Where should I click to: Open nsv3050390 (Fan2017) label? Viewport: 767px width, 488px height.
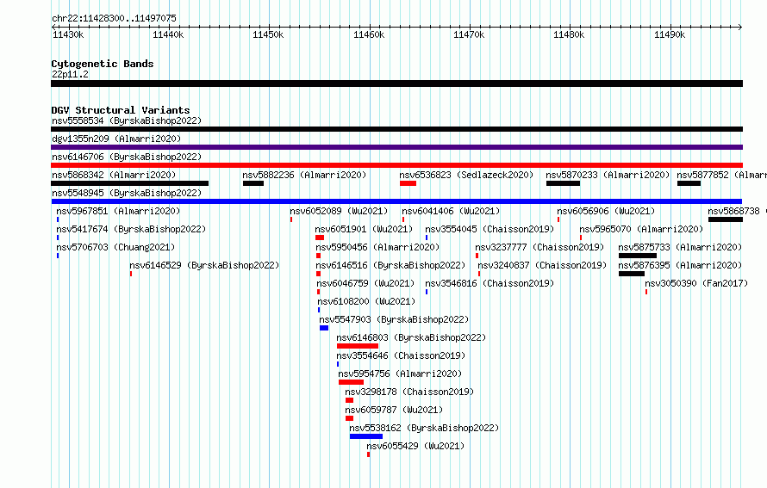[x=696, y=283]
